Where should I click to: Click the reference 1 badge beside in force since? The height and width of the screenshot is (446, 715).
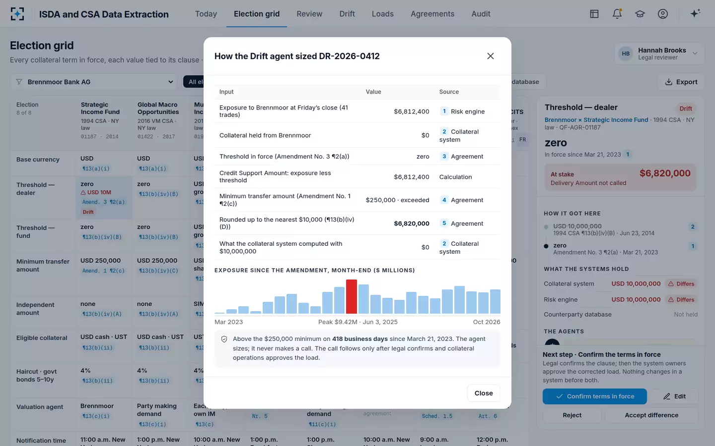[x=628, y=155]
